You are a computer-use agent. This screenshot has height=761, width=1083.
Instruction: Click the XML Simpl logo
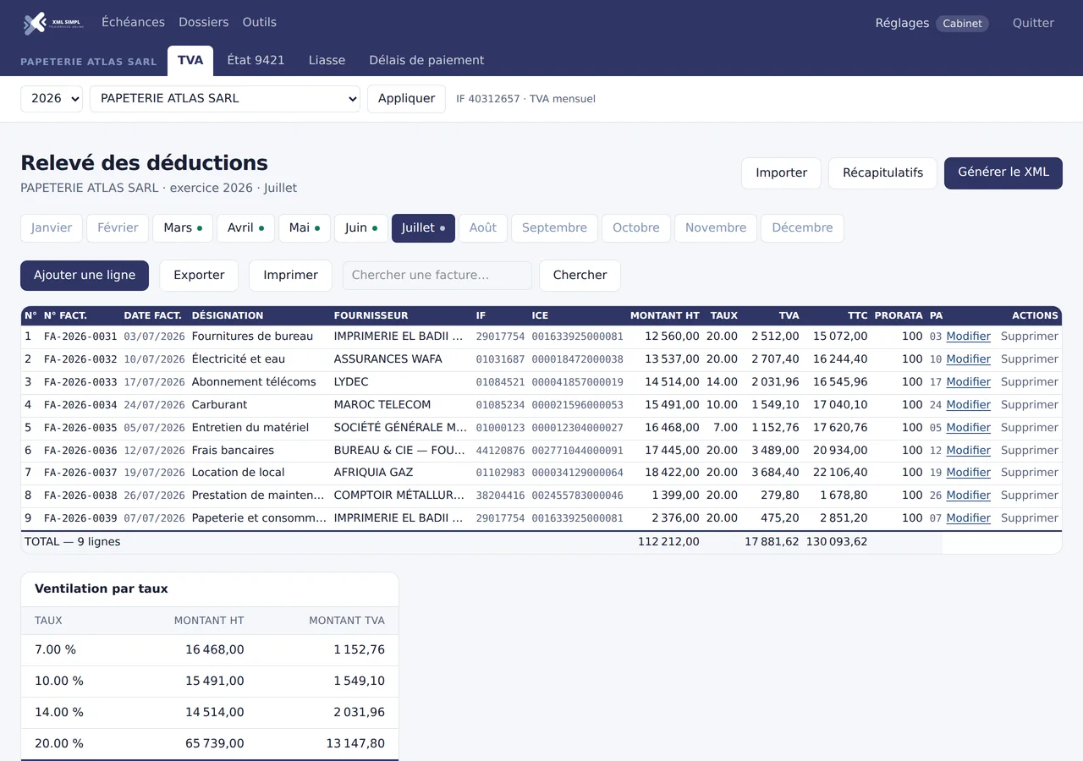click(x=52, y=23)
